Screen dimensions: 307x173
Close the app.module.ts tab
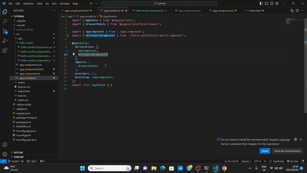coord(126,11)
